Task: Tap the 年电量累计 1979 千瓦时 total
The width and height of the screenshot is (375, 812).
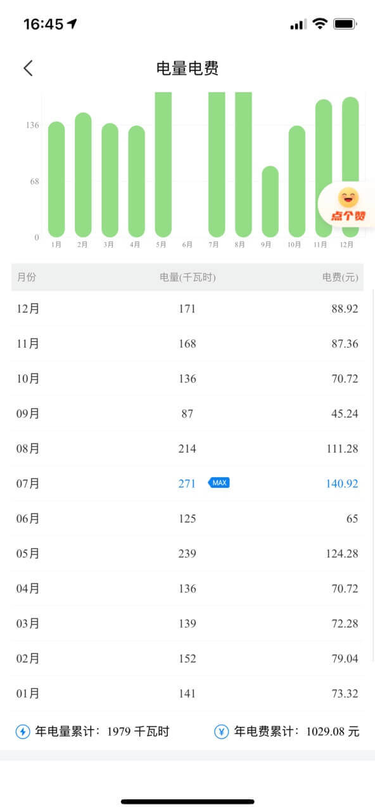Action: point(102,731)
